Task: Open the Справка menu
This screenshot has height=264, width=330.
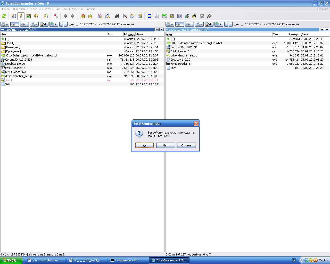Action: [323, 9]
